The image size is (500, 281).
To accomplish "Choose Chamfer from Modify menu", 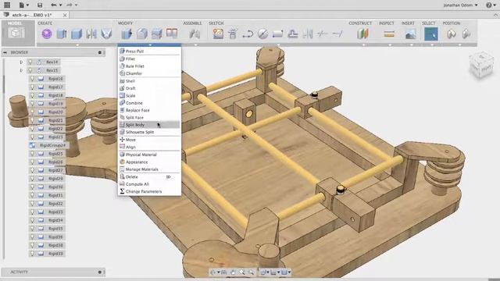I will pyautogui.click(x=149, y=73).
